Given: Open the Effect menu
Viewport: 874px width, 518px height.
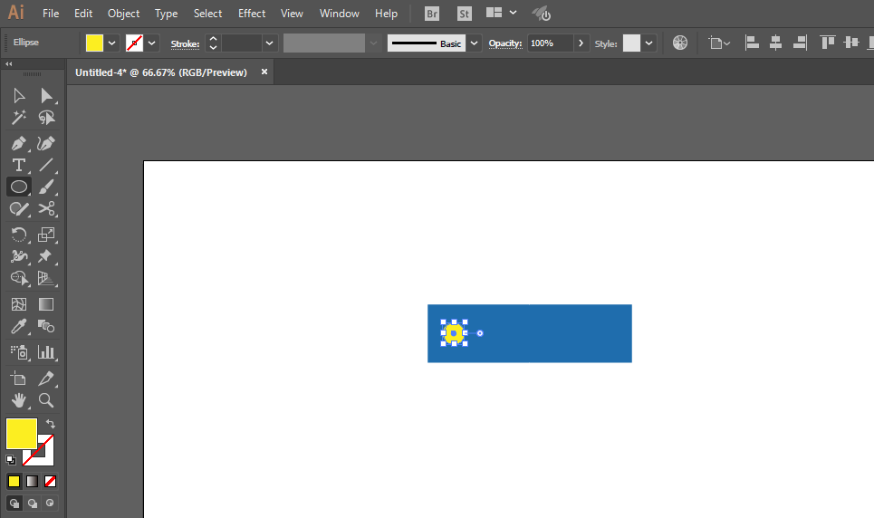Looking at the screenshot, I should (252, 14).
